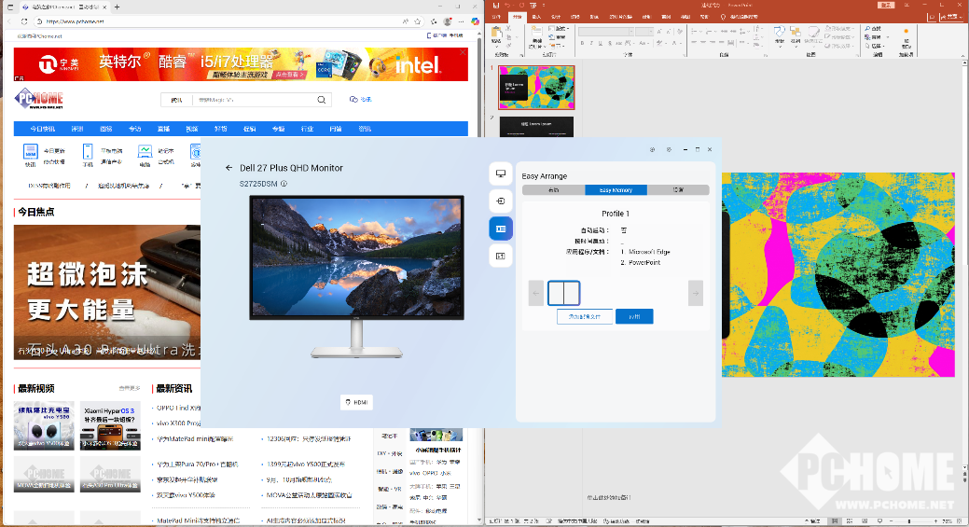
Task: Close the Intel banner ad
Action: 463,52
